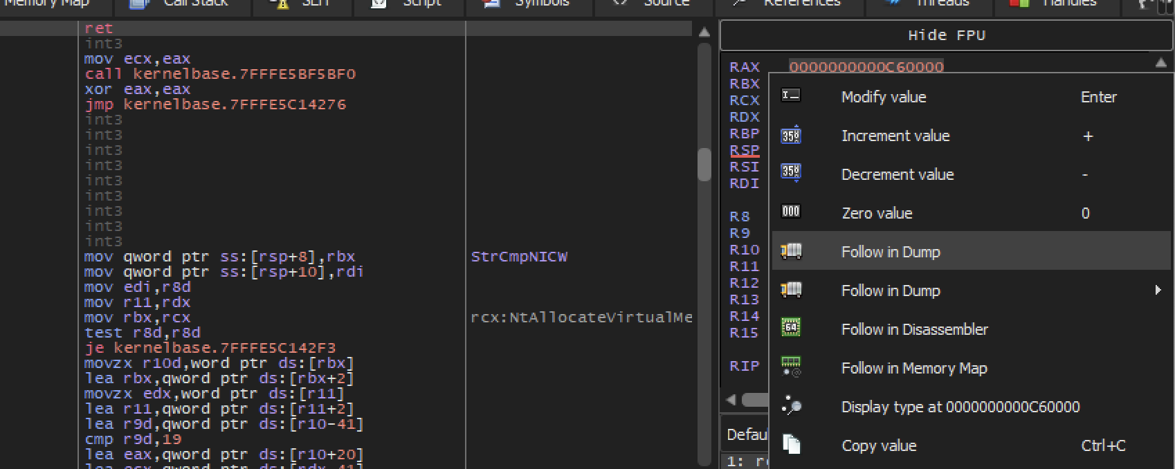
Task: Select the mov edi,r8d instruction
Action: coord(137,287)
